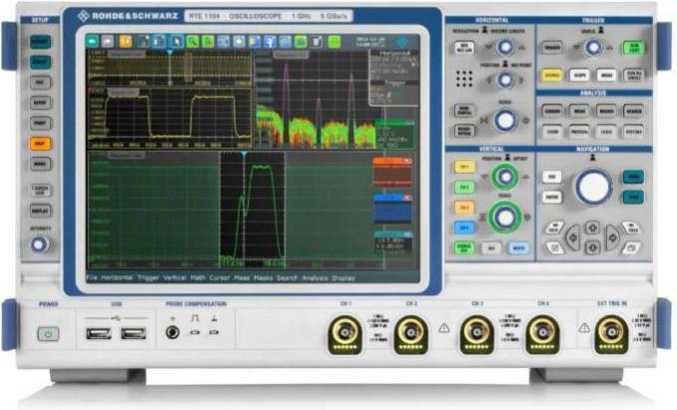The width and height of the screenshot is (677, 410).
Task: Open the Trigger menu on screen
Action: coord(148,278)
